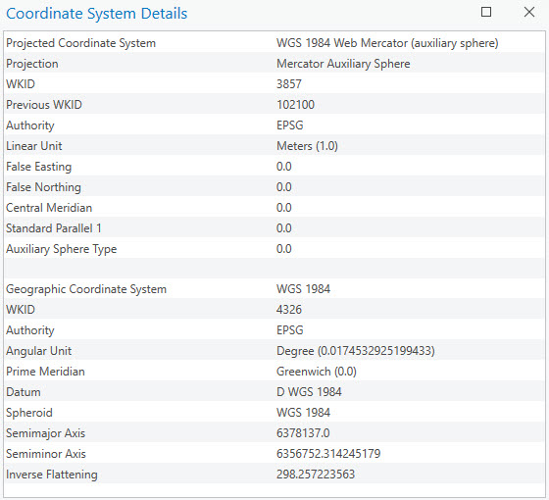Select the Semiminor Axis value
549x500 pixels.
328,454
